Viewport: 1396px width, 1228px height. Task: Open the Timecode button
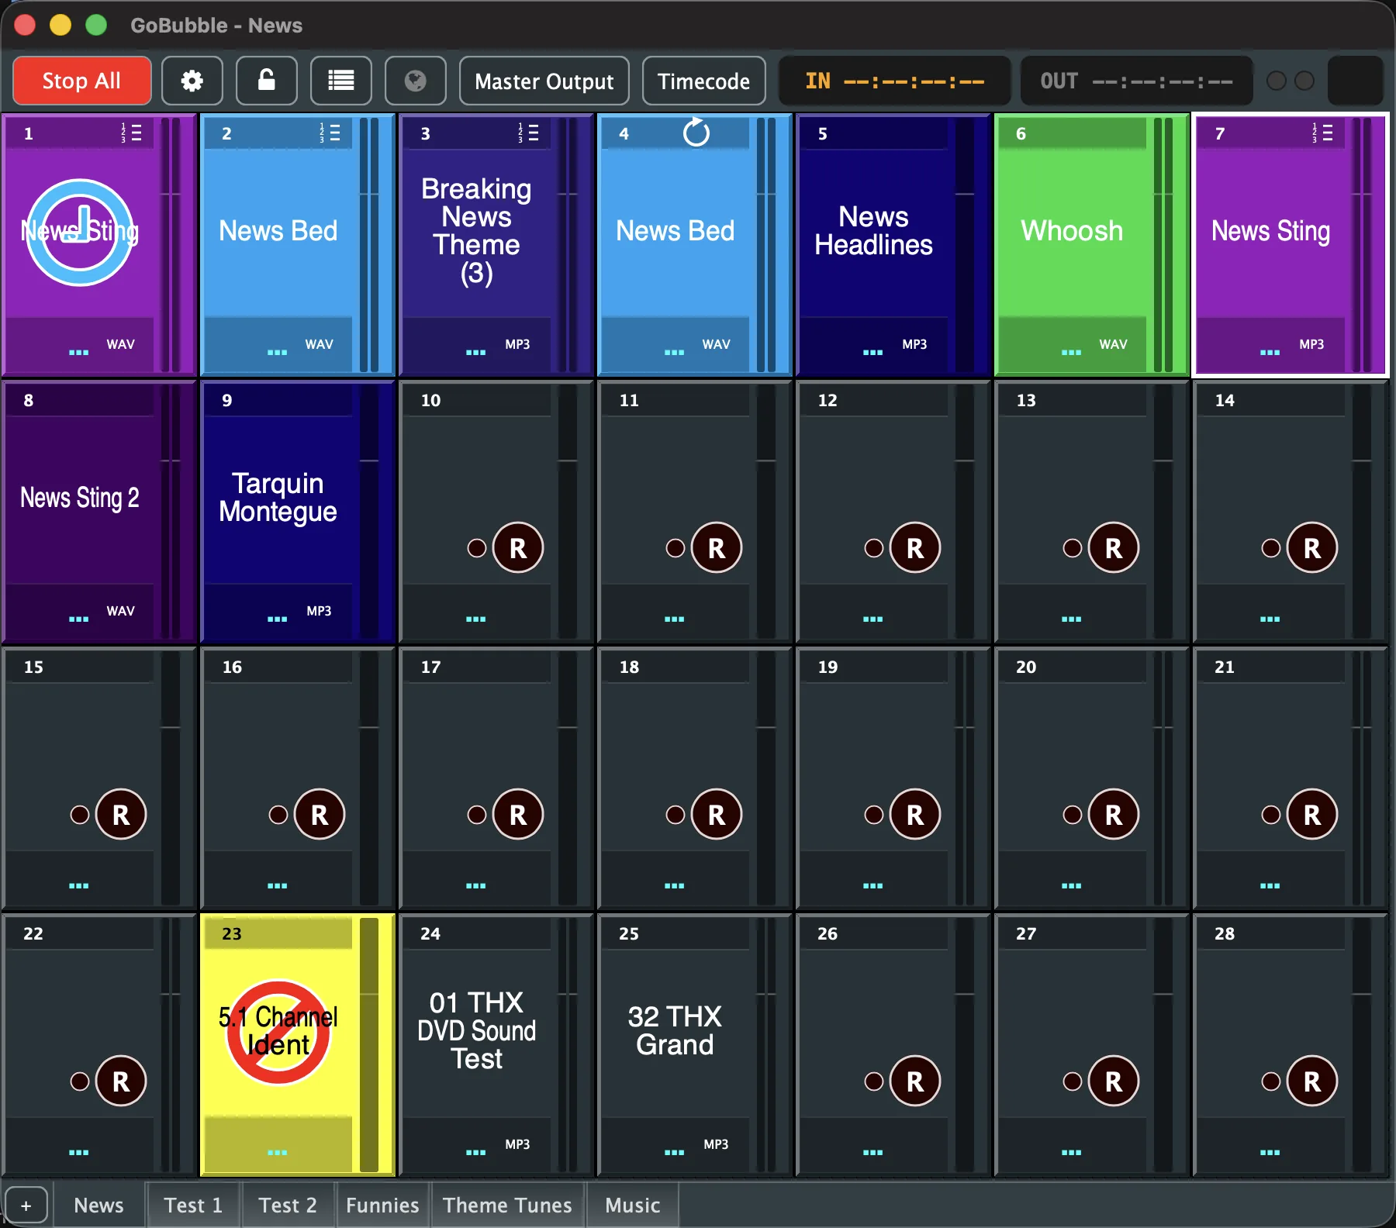[703, 81]
